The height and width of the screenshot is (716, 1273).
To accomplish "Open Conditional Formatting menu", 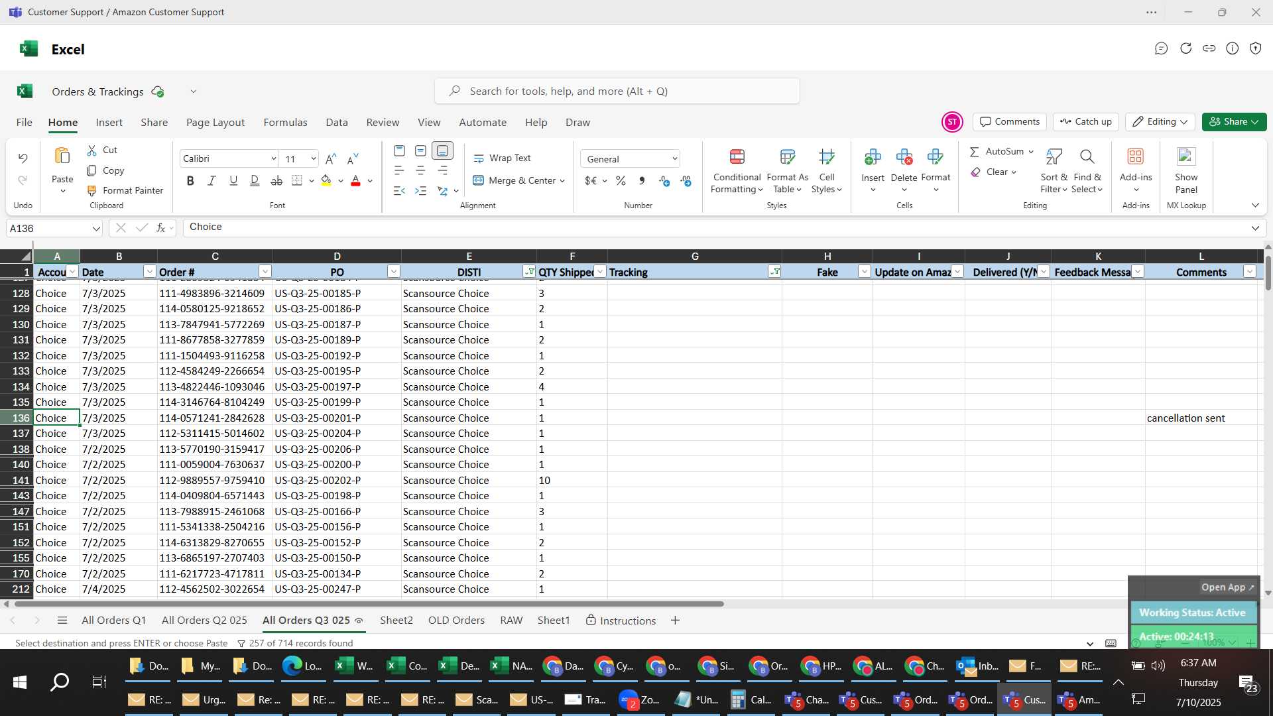I will pos(737,172).
